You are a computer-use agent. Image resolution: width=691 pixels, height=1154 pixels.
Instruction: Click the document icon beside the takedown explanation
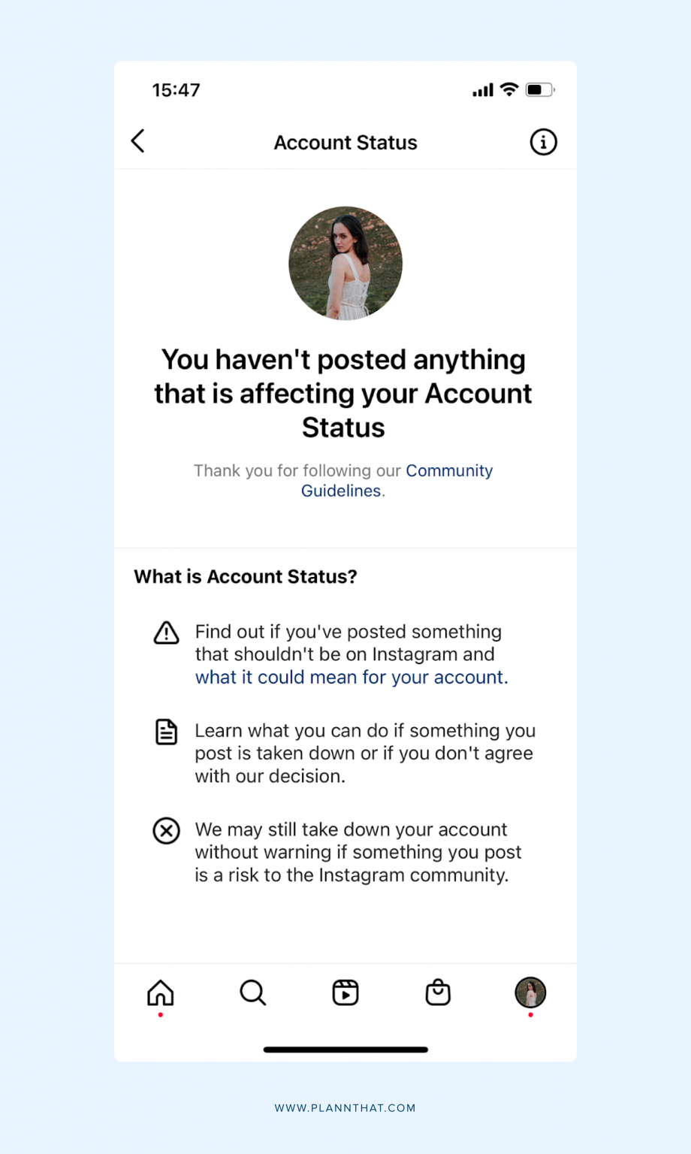(166, 731)
